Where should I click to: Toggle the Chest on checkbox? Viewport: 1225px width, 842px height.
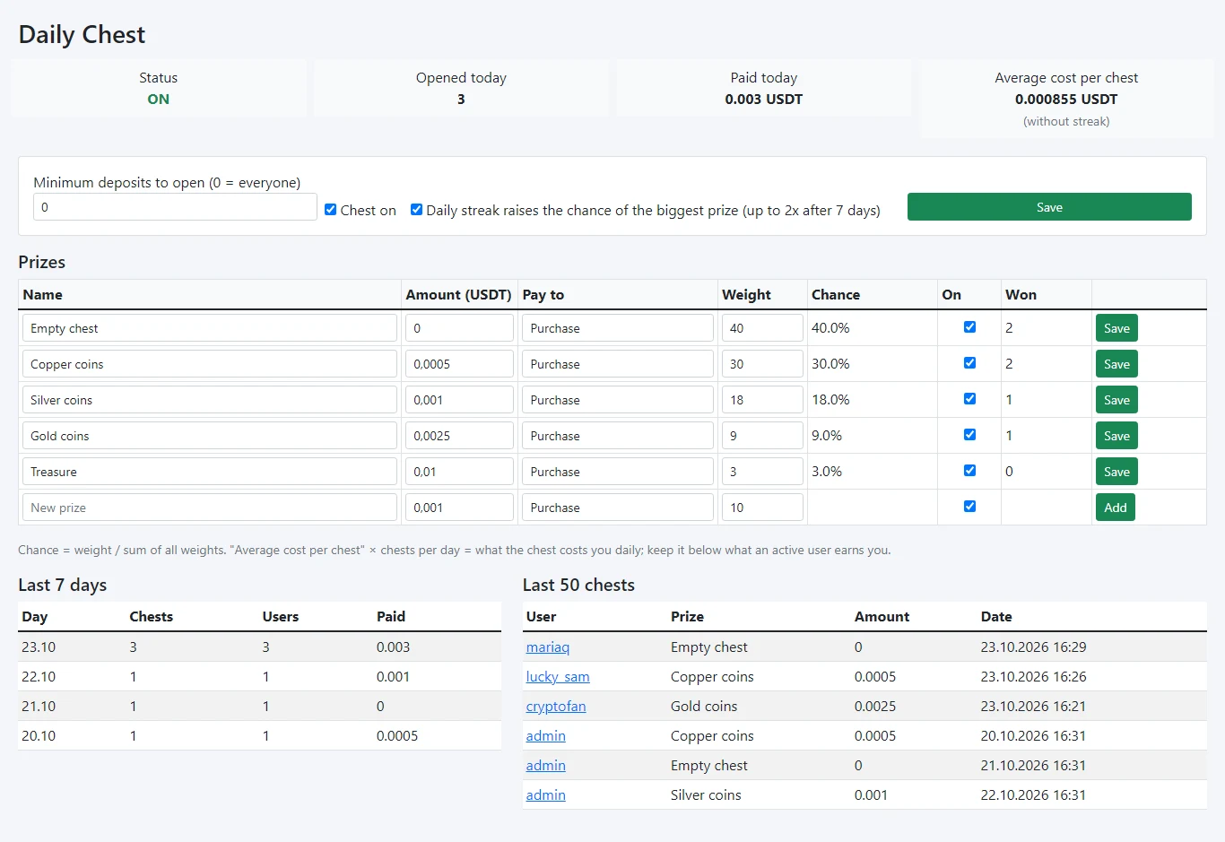[x=331, y=210]
